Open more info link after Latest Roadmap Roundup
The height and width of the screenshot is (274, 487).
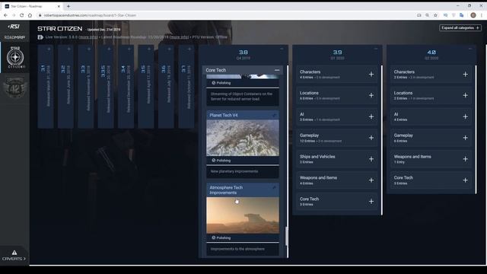pos(179,37)
